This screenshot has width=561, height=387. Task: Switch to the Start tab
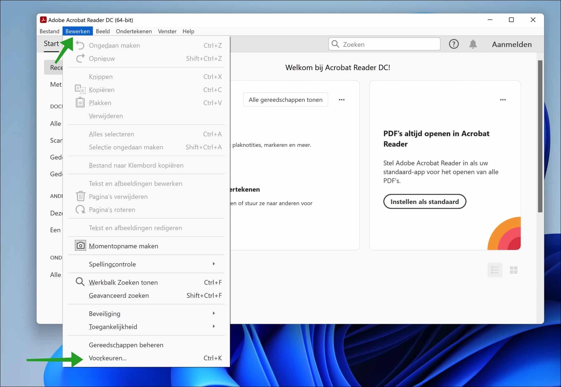coord(51,44)
